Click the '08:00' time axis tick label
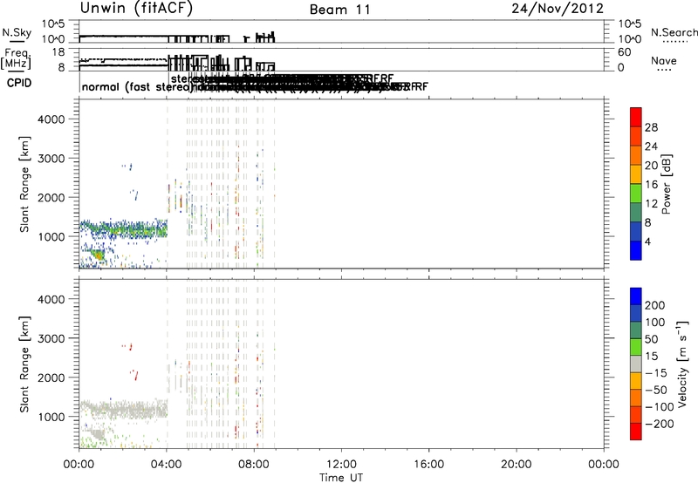The image size is (698, 483). 254,464
